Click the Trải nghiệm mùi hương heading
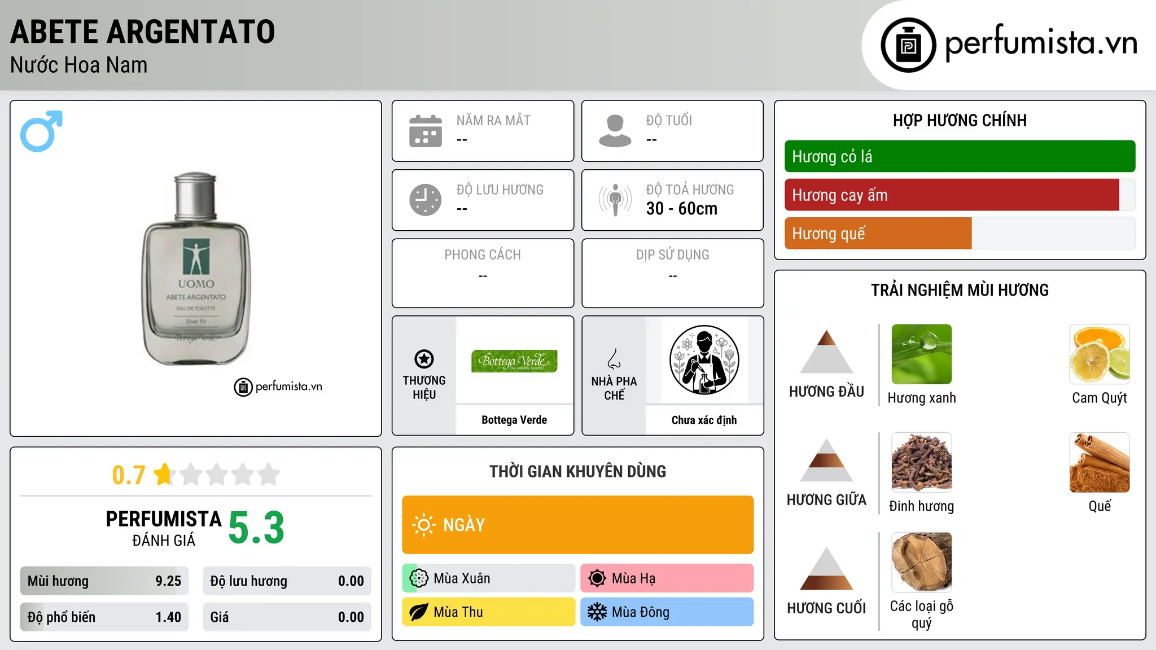The width and height of the screenshot is (1156, 650). (x=960, y=290)
